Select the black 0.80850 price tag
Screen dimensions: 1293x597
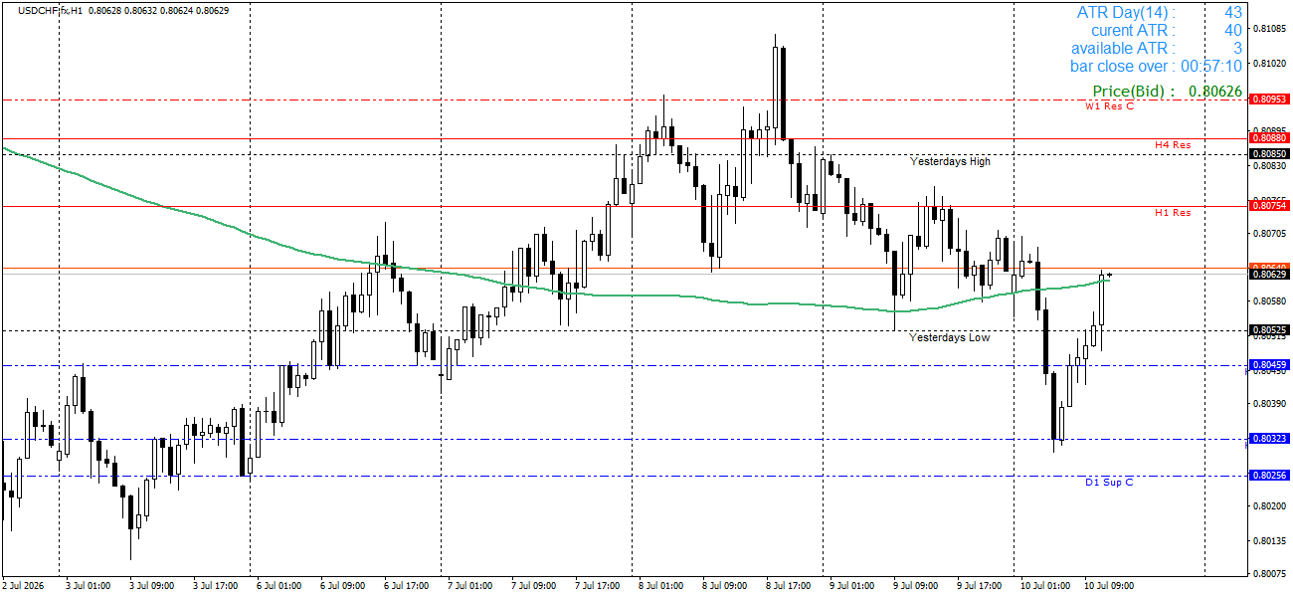(1269, 154)
